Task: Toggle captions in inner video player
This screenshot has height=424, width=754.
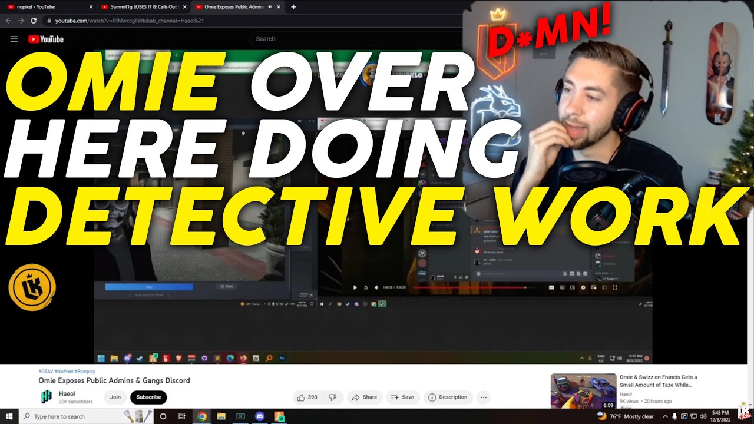Action: (552, 287)
